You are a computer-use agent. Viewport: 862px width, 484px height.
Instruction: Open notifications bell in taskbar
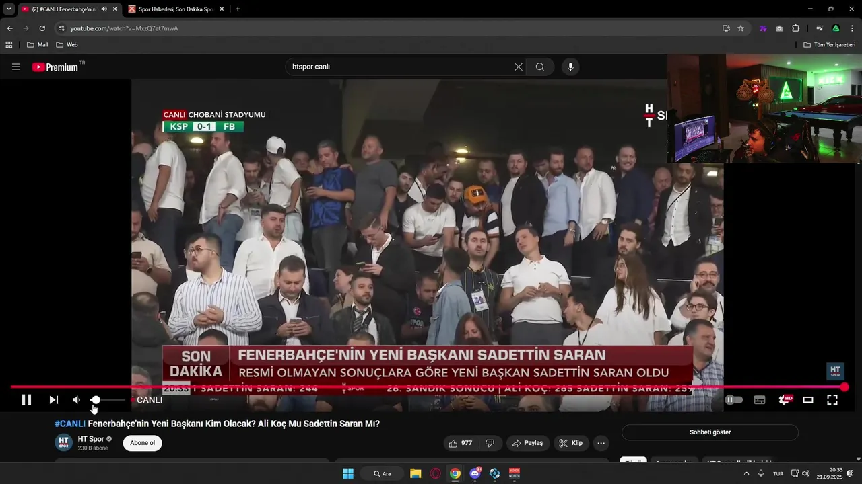pos(850,473)
